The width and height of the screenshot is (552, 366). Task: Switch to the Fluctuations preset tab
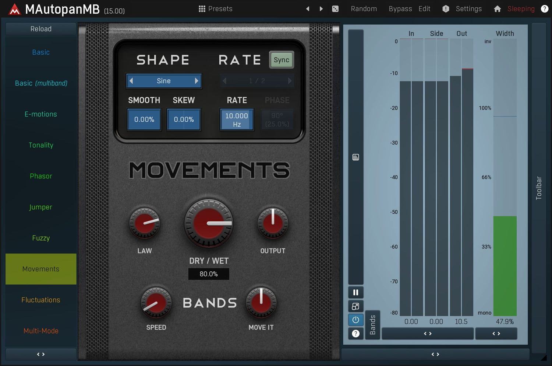41,300
